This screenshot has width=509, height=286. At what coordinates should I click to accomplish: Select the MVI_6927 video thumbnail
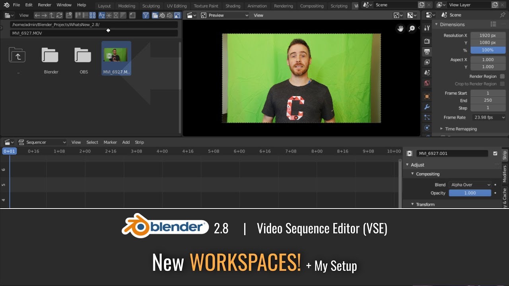(x=116, y=58)
